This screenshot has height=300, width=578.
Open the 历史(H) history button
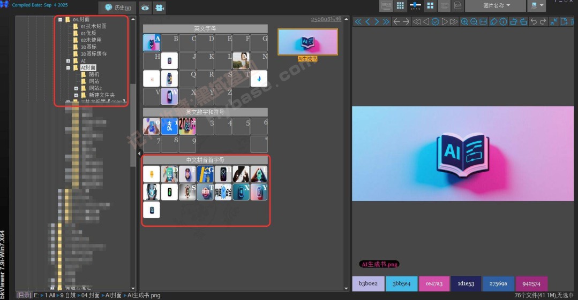[x=118, y=7]
